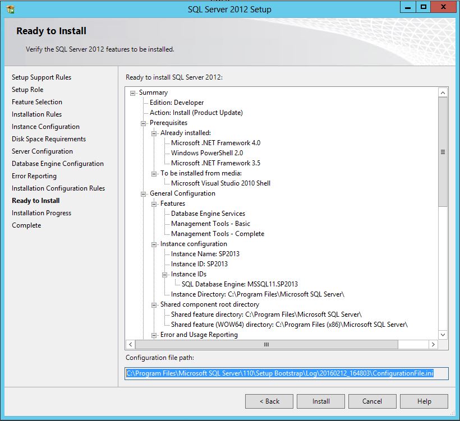Viewport: 460px width, 421px height.
Task: Select Installation Configuration Rules step
Action: click(58, 188)
